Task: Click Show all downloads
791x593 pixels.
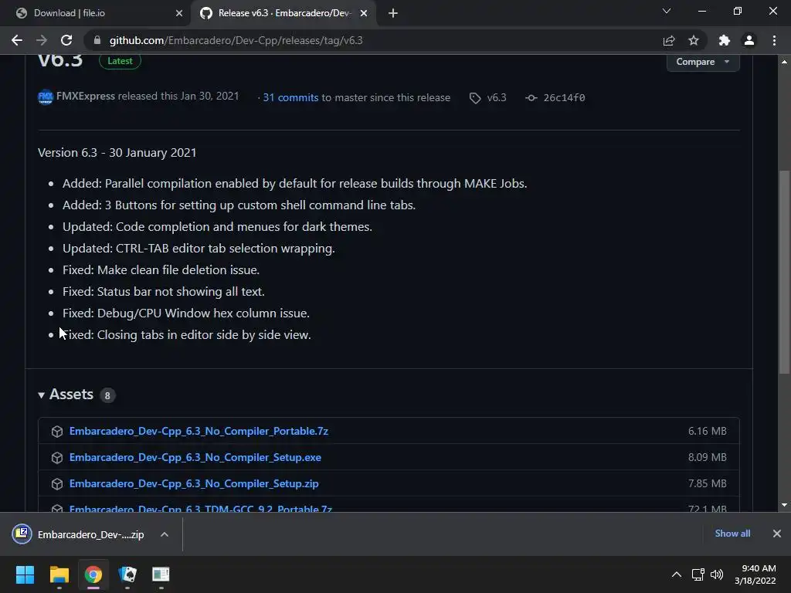Action: click(732, 534)
